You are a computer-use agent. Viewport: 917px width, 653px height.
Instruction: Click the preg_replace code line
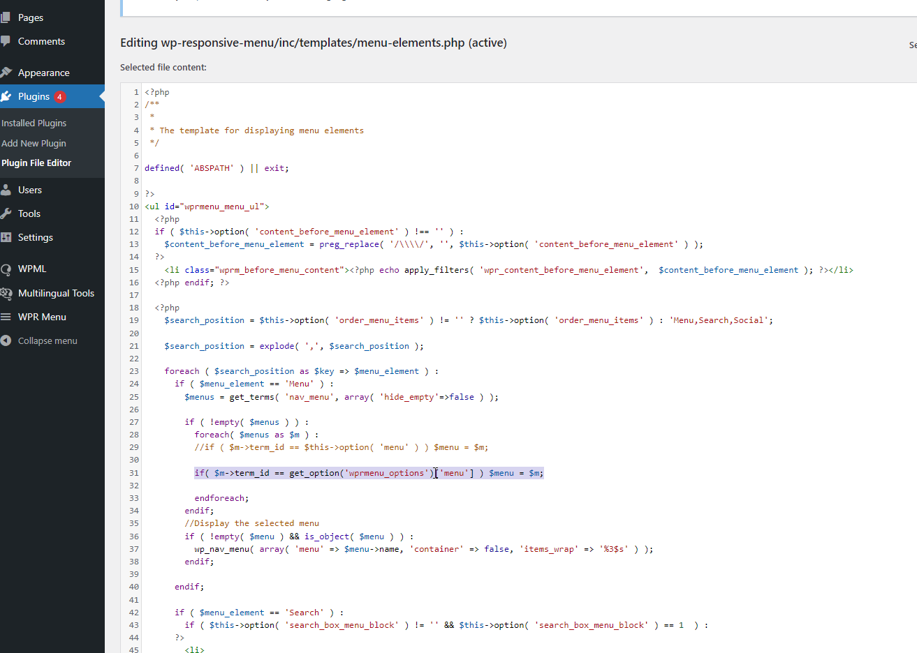(434, 244)
